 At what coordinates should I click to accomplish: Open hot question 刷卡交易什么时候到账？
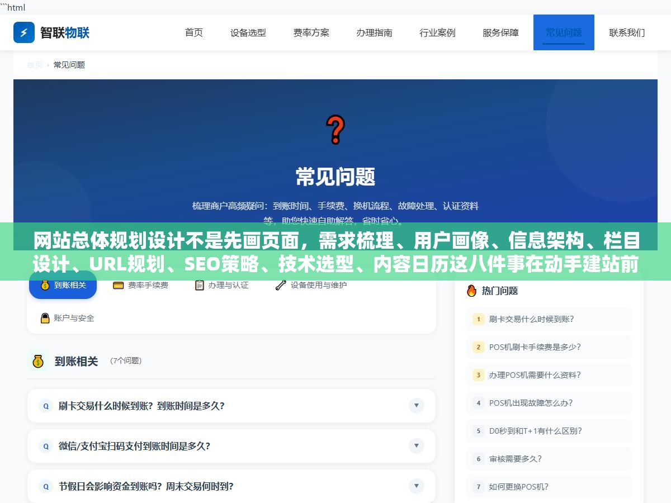coord(549,319)
